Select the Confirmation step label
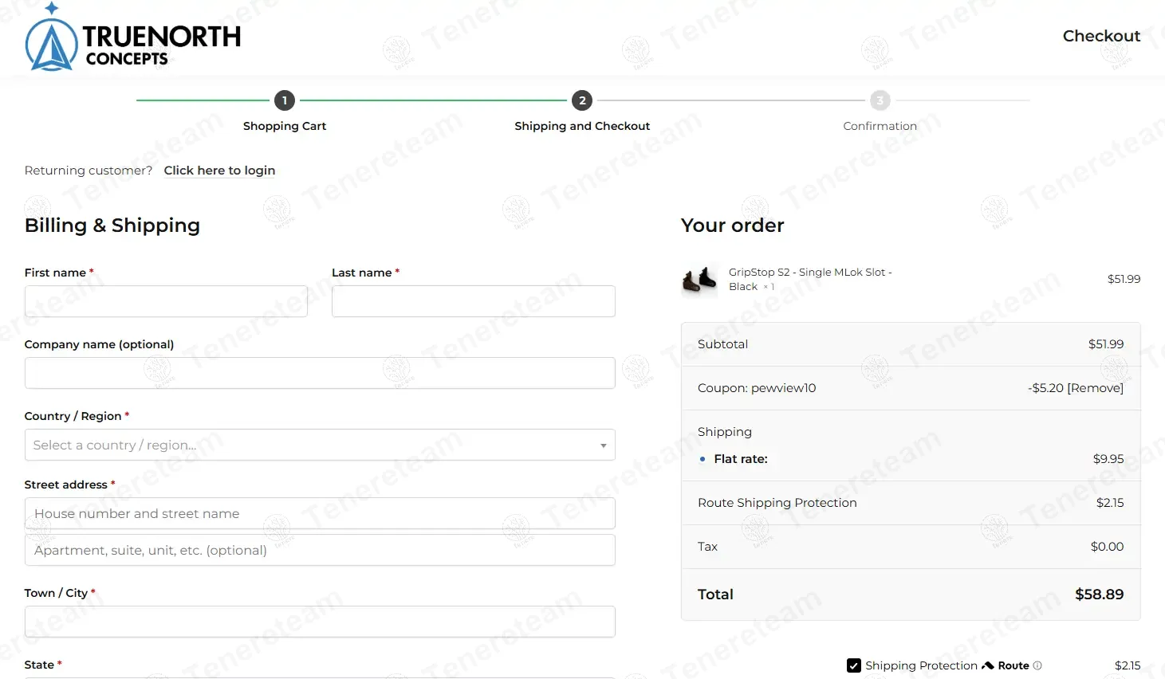1165x679 pixels. (x=880, y=126)
